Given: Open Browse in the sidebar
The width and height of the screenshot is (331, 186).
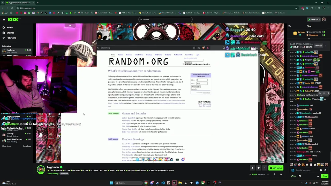Looking at the screenshot, I should pos(10,33).
